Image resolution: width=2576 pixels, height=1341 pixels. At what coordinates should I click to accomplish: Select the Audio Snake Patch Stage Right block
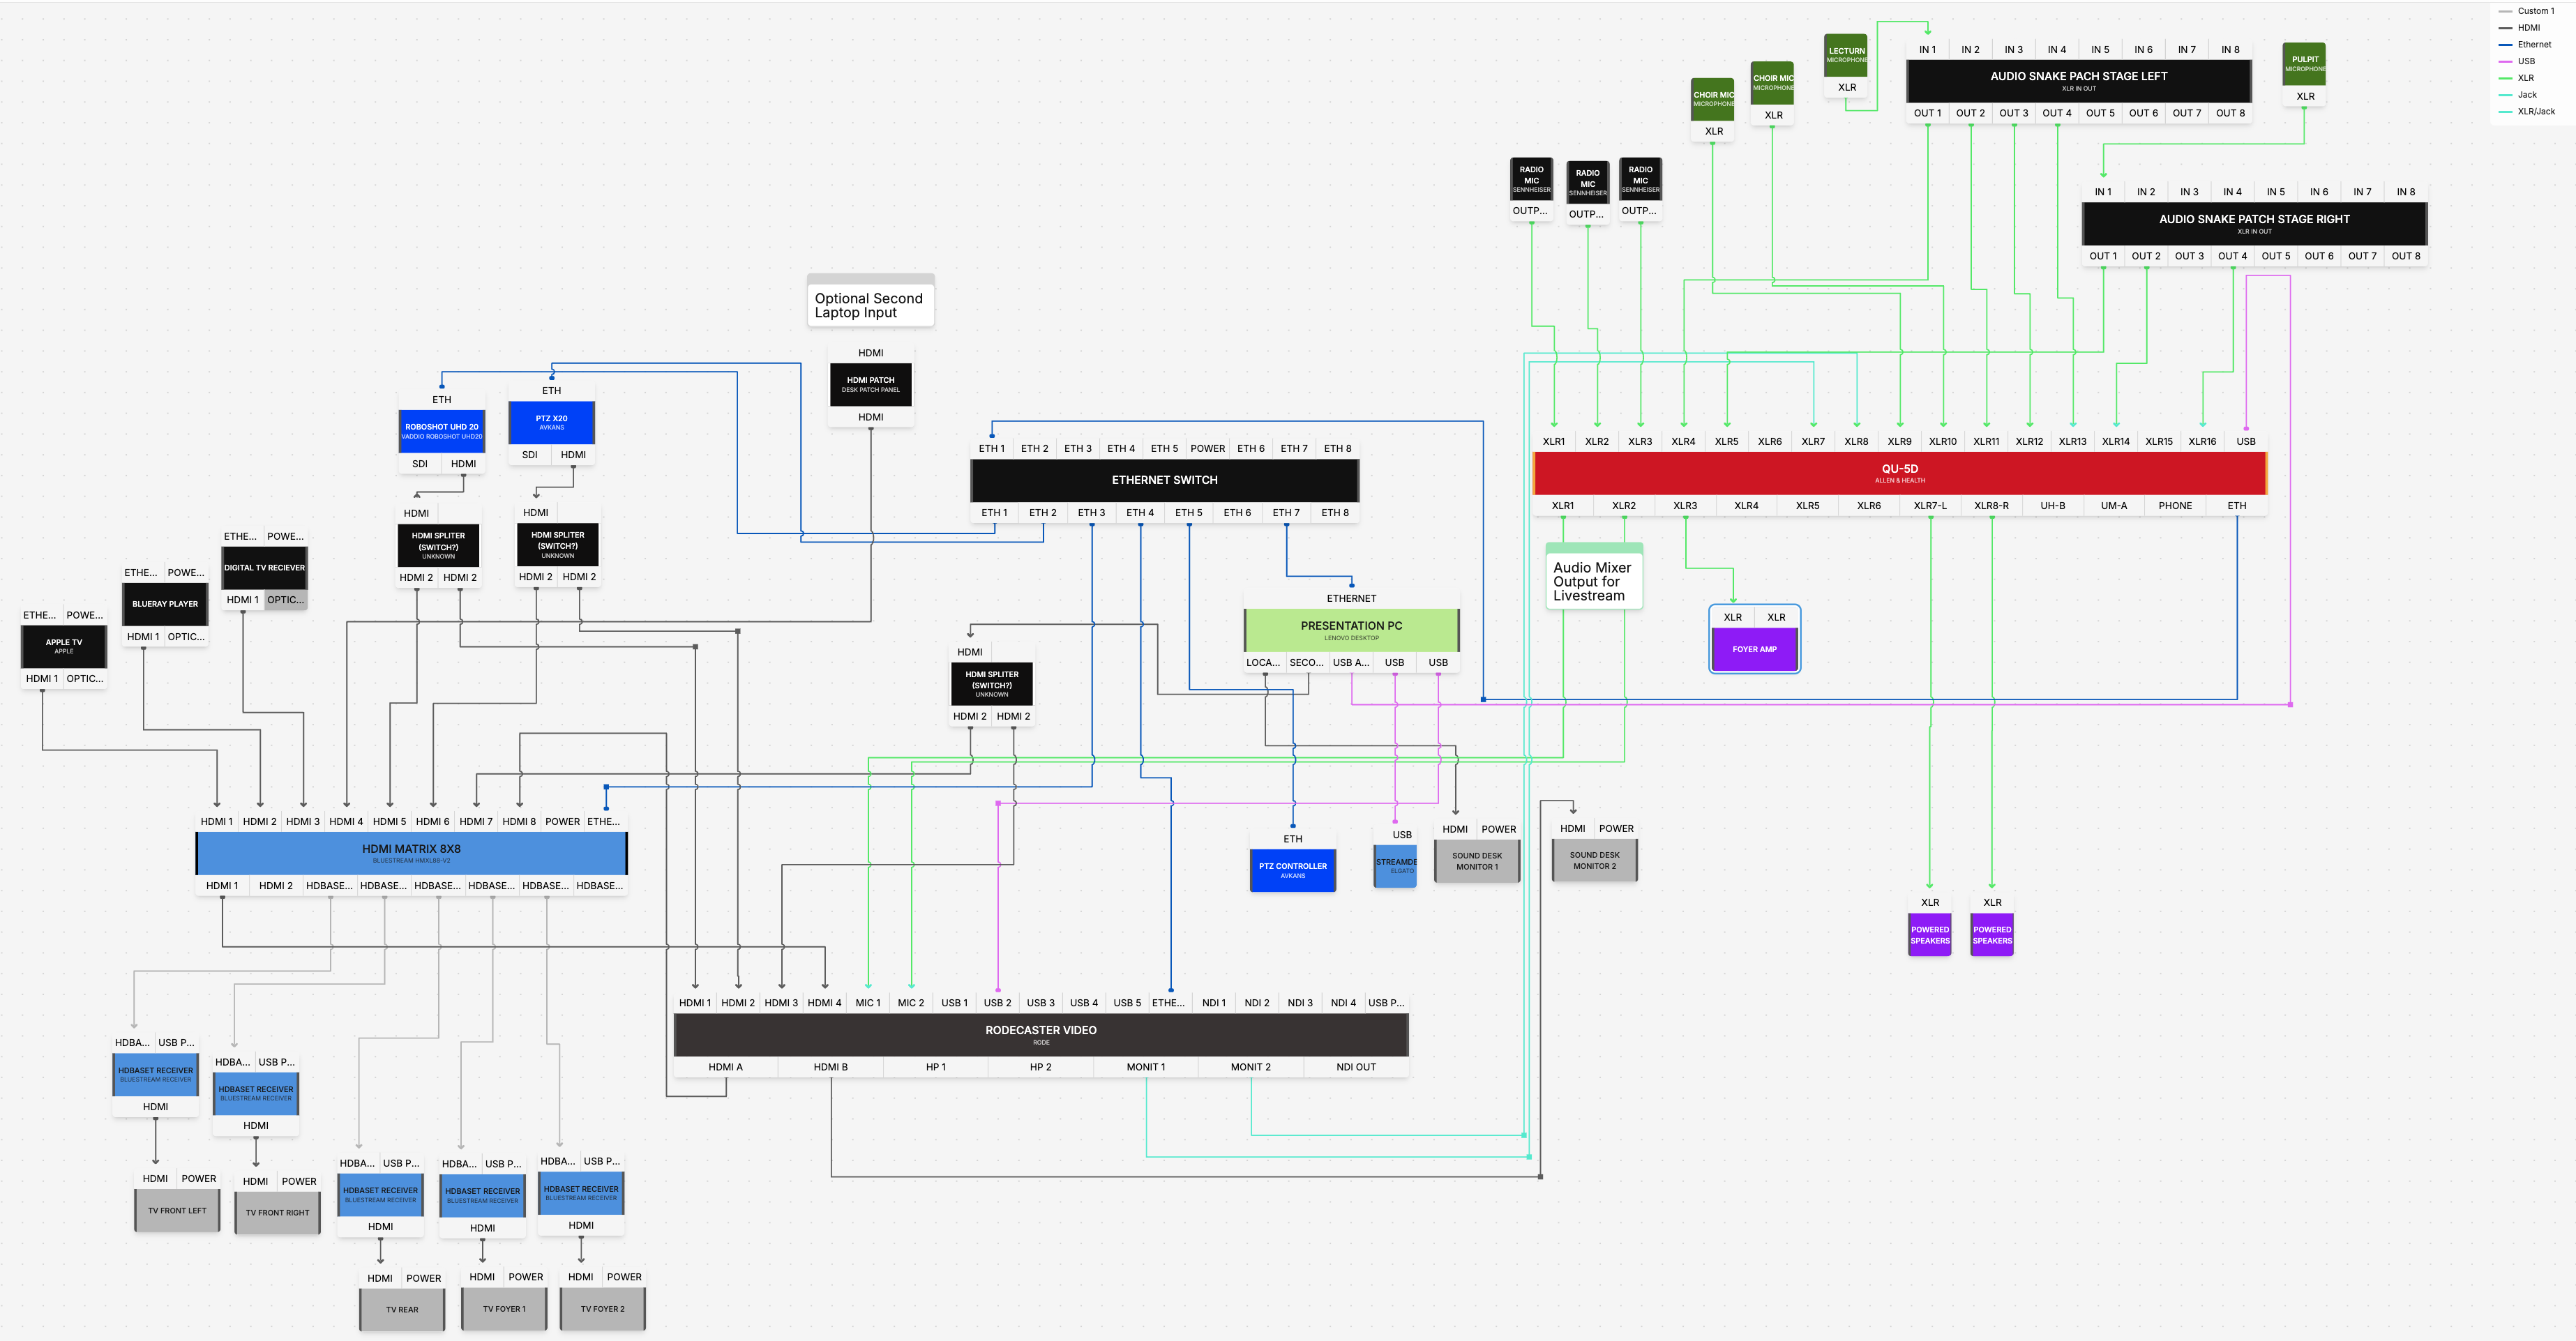coord(2254,223)
